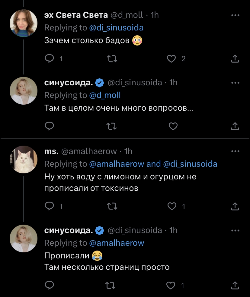This screenshot has height=297, width=250.
Task: Share синусоида's 'много вопросов' tweet
Action: click(x=235, y=126)
